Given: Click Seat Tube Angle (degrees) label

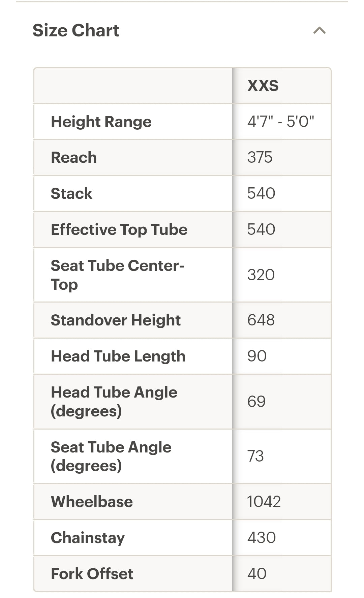Looking at the screenshot, I should [x=111, y=456].
